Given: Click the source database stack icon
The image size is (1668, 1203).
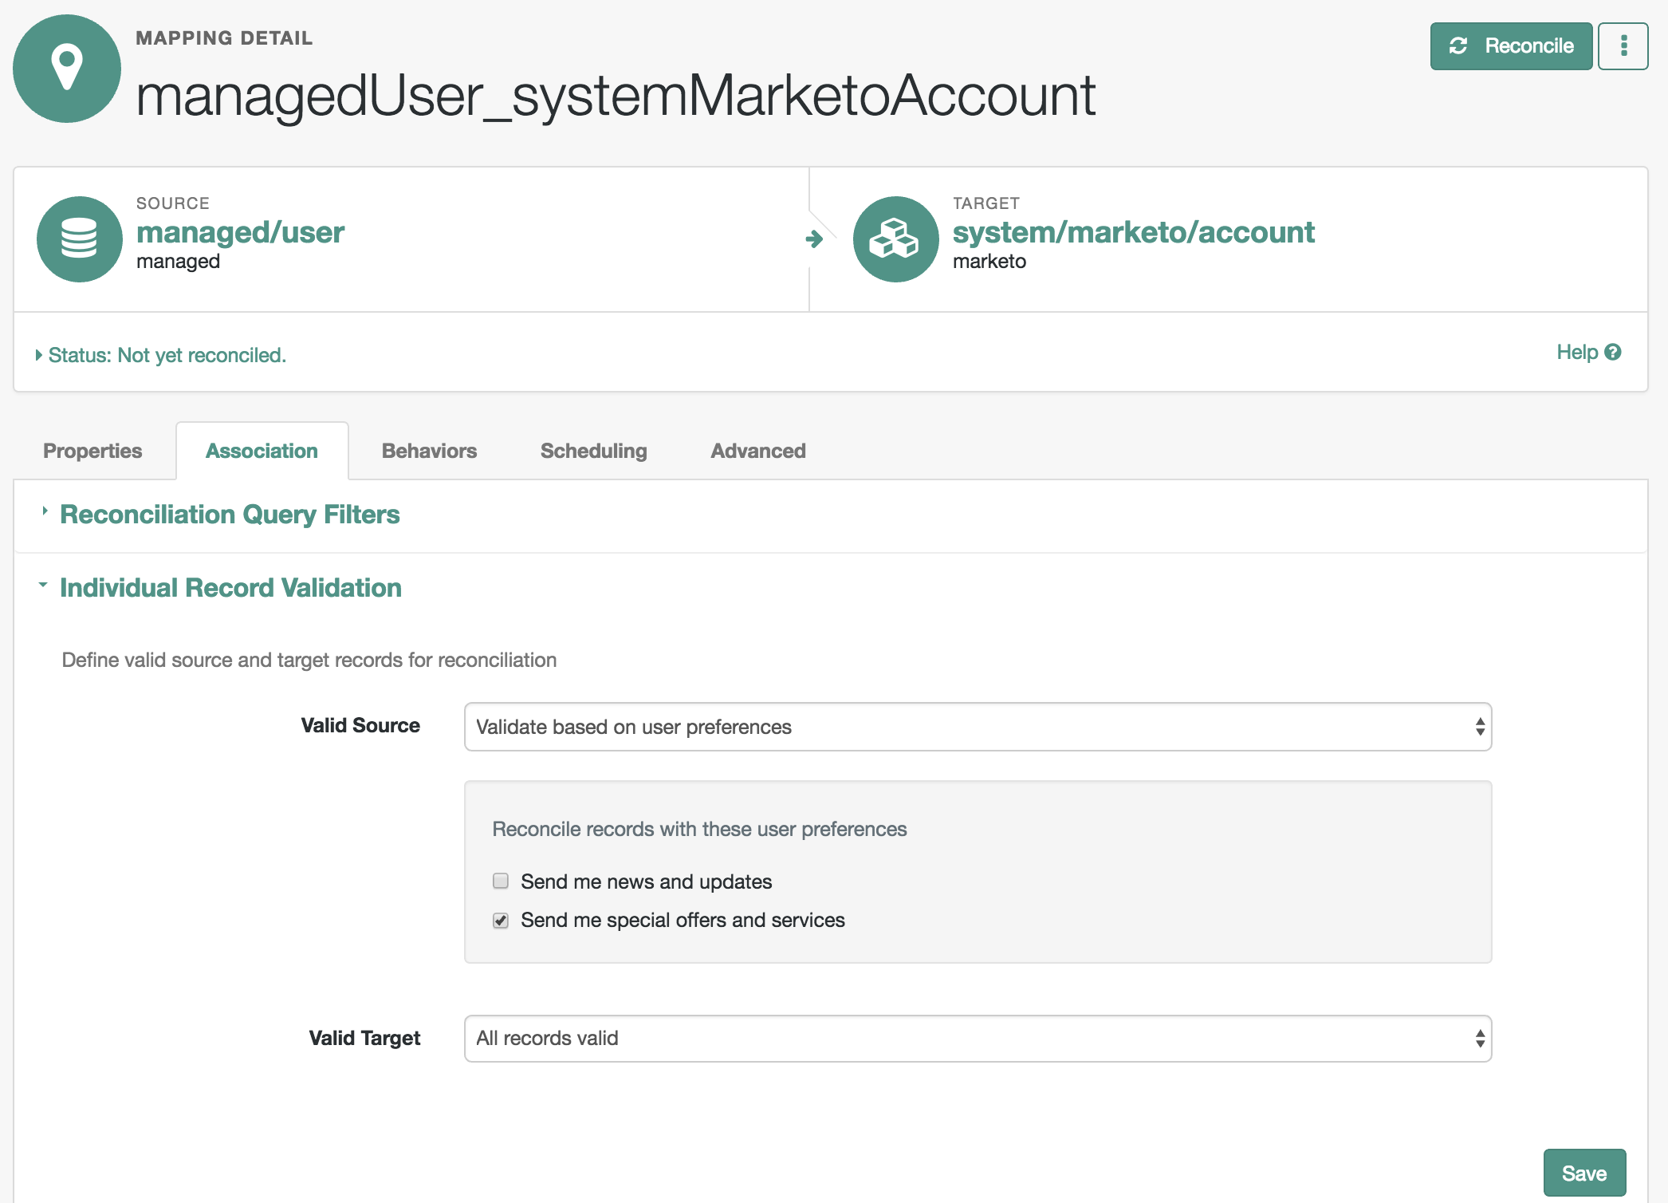Looking at the screenshot, I should 79,239.
